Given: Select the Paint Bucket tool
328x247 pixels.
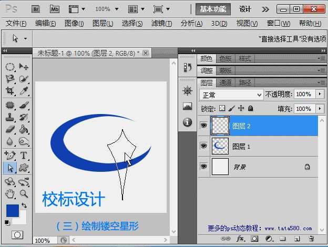Looking at the screenshot, I should (24, 129).
